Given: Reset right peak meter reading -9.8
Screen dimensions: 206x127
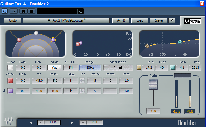Looking at the screenshot, I should click(x=190, y=111).
